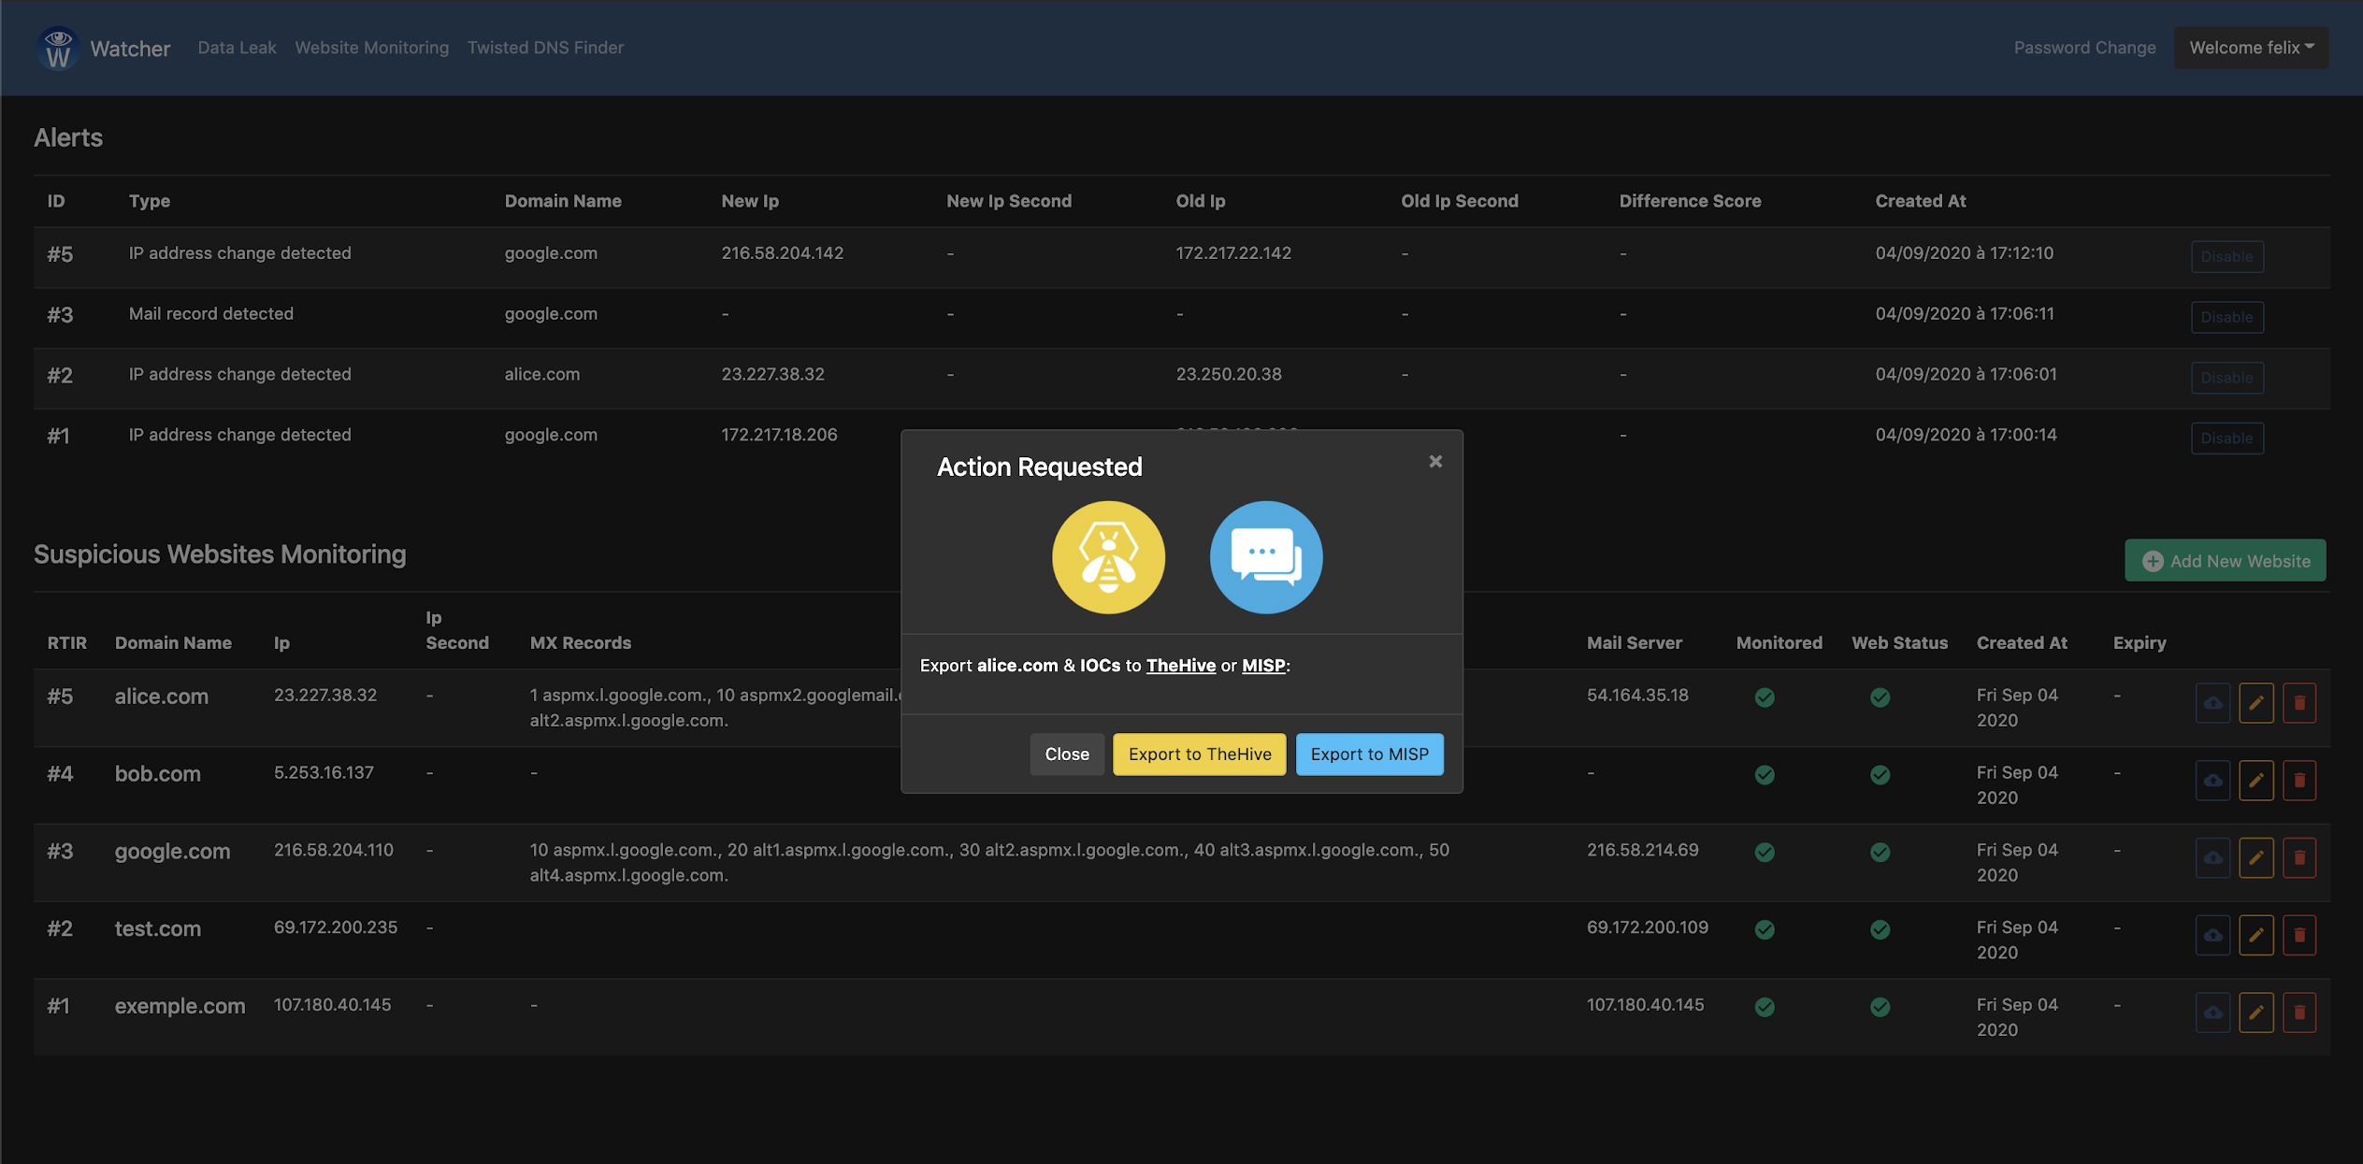Delete the exemple.com website row
Screen dimensions: 2363x1164
2298,1013
